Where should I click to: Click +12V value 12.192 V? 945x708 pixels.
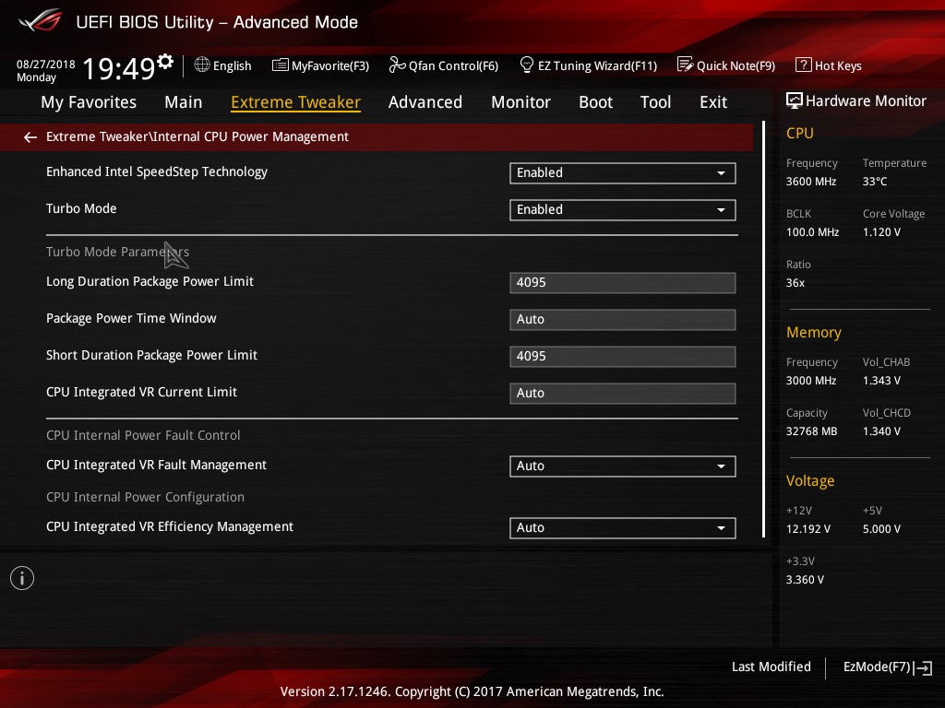pos(807,528)
